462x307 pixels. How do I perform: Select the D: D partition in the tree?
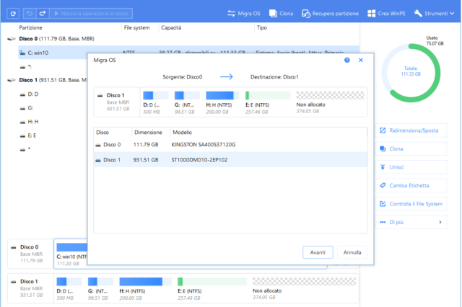pos(34,94)
